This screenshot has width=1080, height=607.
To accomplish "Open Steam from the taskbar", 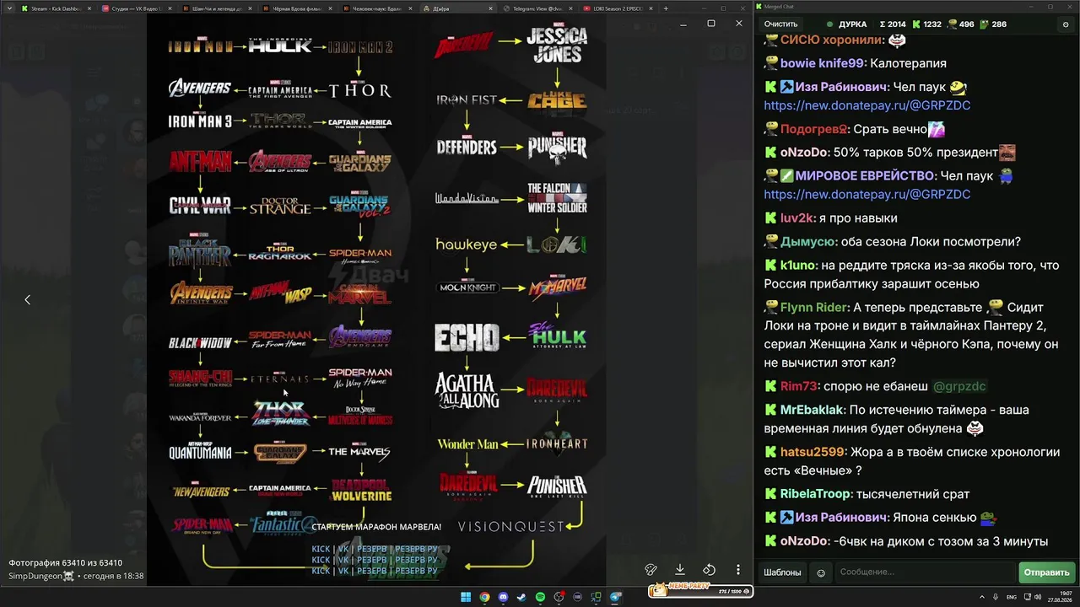I will [521, 598].
